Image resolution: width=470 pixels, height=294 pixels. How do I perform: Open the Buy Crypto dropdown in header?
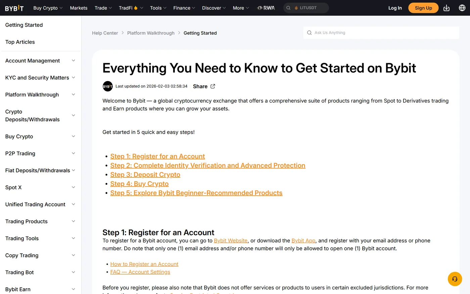click(48, 8)
